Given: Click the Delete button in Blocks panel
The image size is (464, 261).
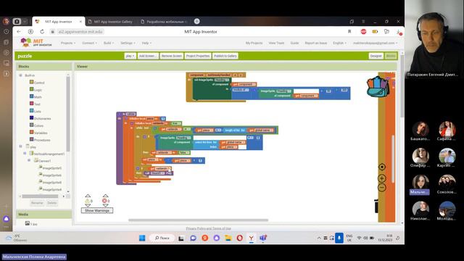Looking at the screenshot, I should click(51, 203).
